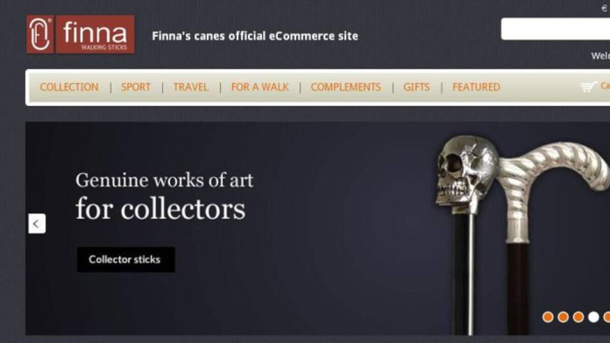Viewport: 610px width, 343px height.
Task: Open the GIFTS category
Action: 416,87
